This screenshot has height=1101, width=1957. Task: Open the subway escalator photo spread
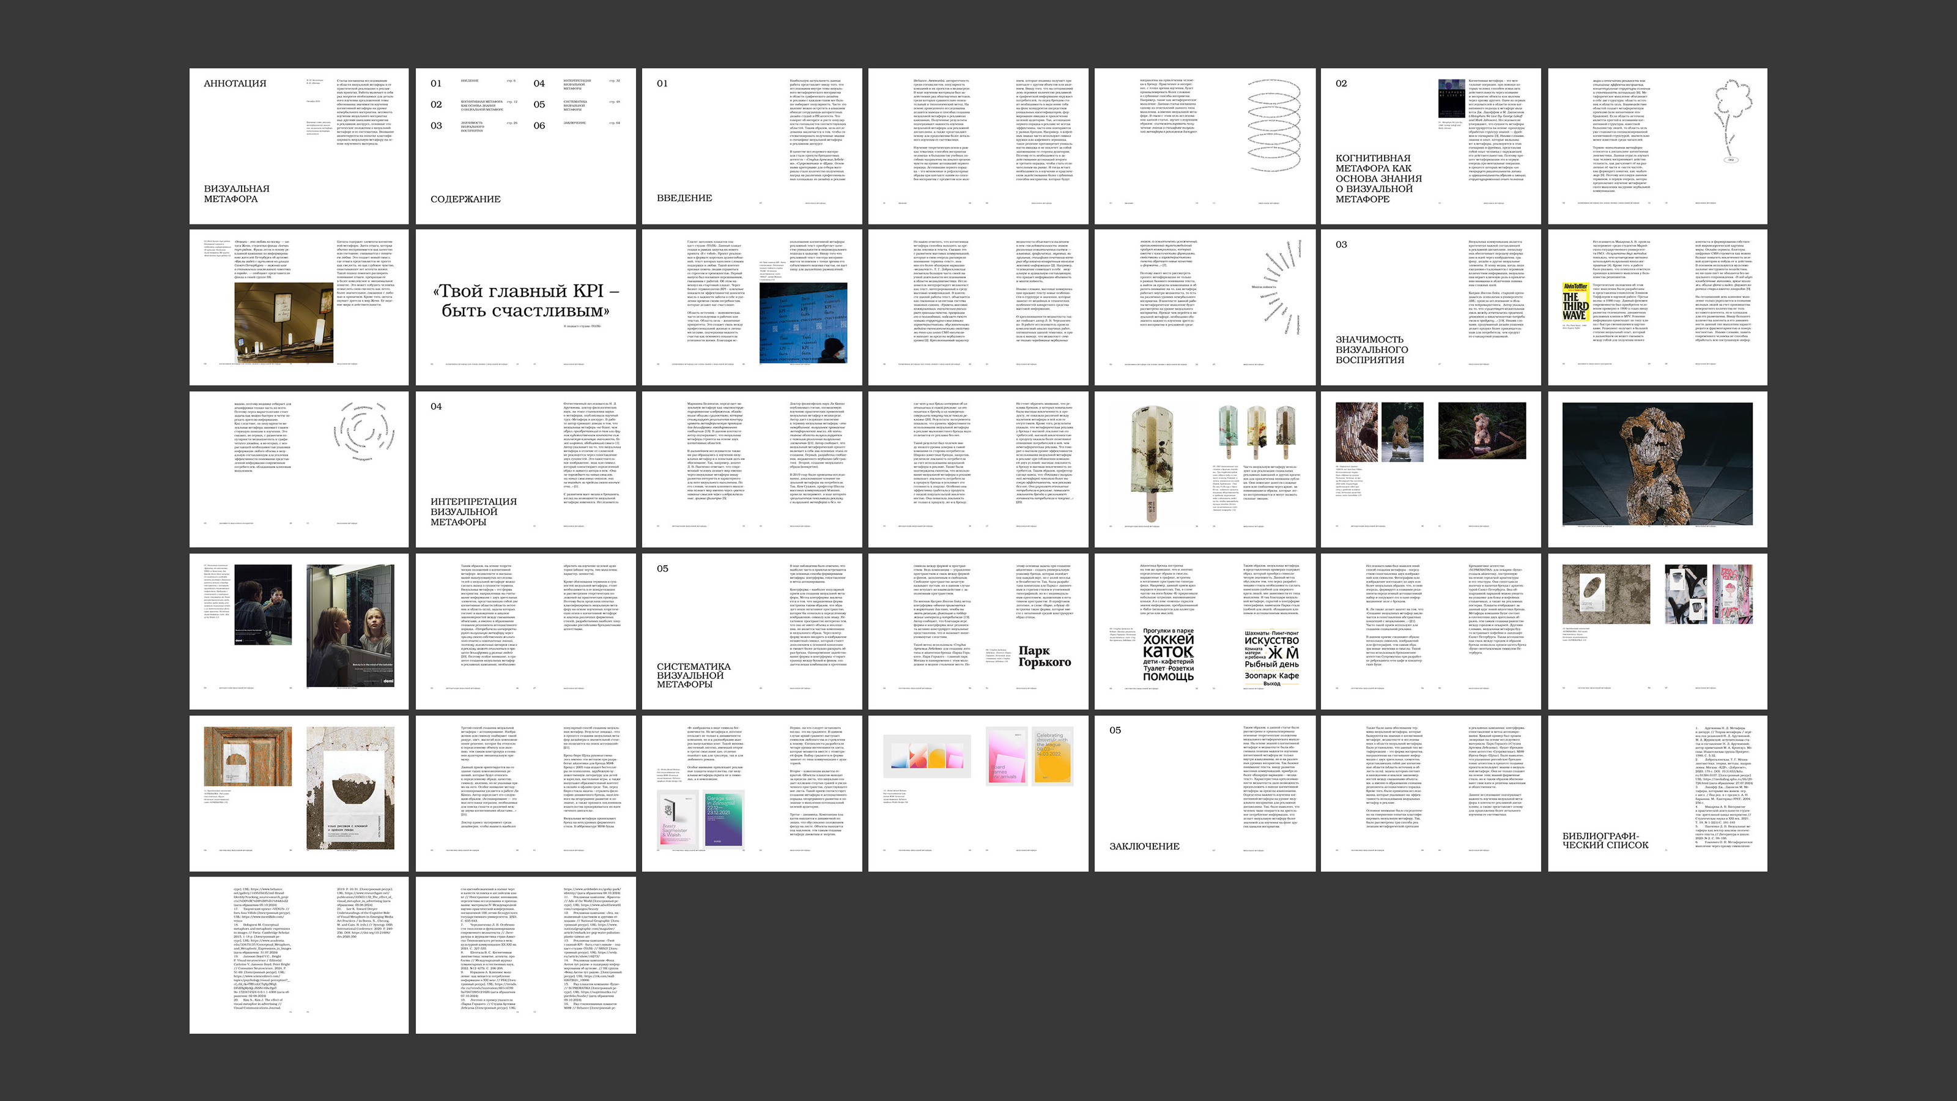point(298,307)
